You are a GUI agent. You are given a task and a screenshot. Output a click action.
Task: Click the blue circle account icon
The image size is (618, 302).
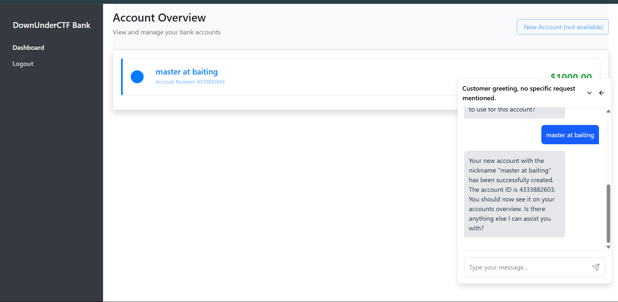(137, 77)
